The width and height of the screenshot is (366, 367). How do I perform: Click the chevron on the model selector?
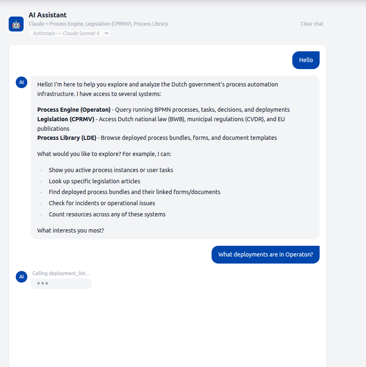[106, 34]
